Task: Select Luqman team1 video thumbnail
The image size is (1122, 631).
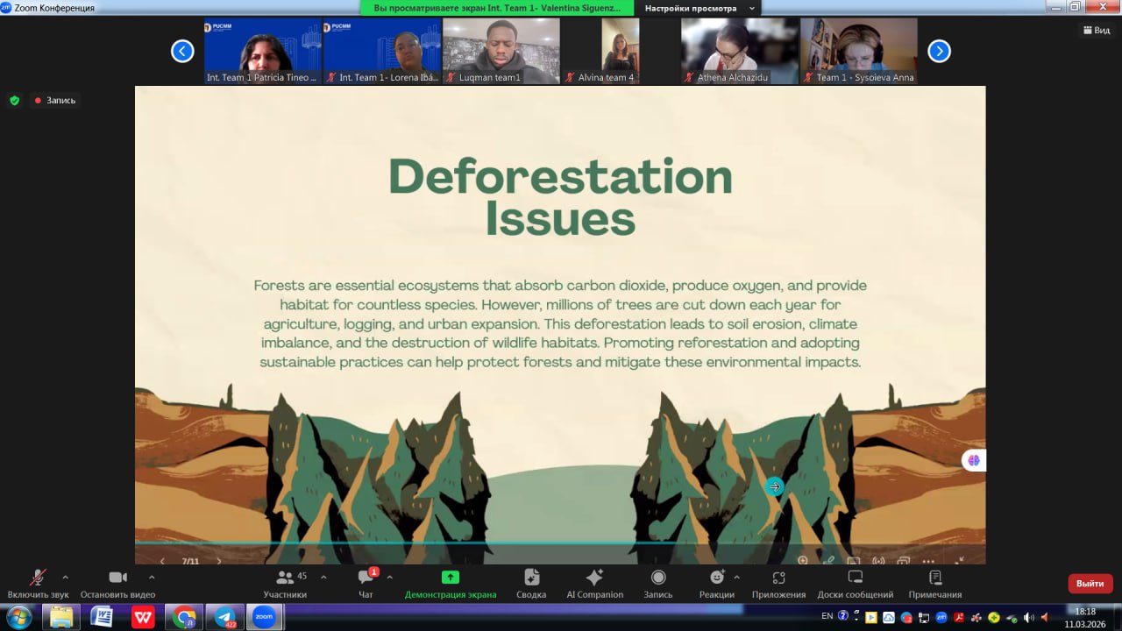Action: 501,51
